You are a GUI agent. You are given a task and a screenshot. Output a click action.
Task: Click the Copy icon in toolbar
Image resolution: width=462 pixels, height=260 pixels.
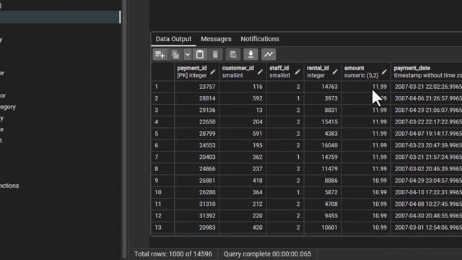[175, 55]
